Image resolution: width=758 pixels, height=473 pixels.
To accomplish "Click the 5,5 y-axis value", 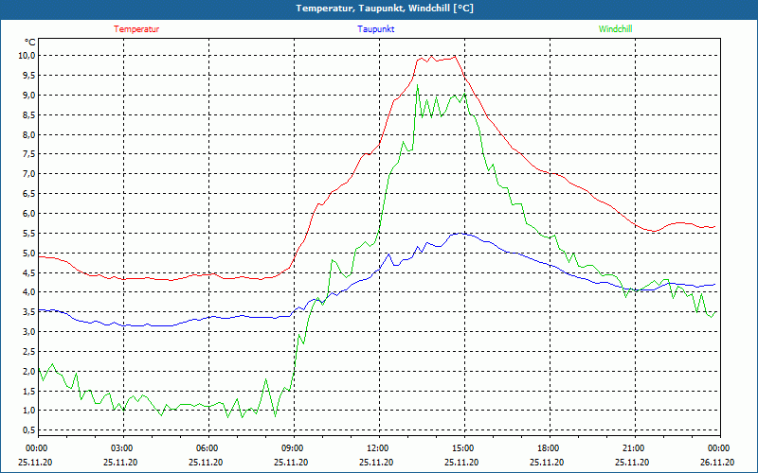I will [x=29, y=233].
